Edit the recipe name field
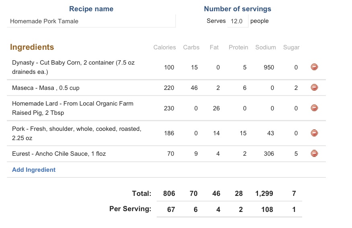The image size is (352, 228). pos(91,21)
